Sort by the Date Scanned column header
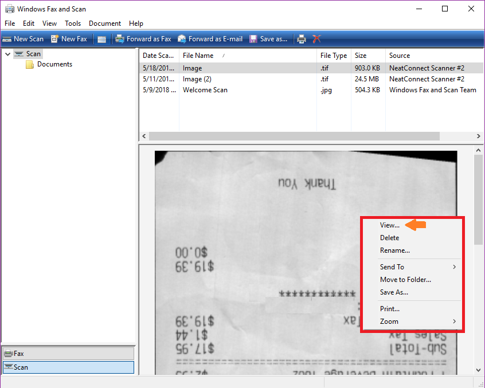Viewport: 485px width, 388px height. click(x=159, y=56)
